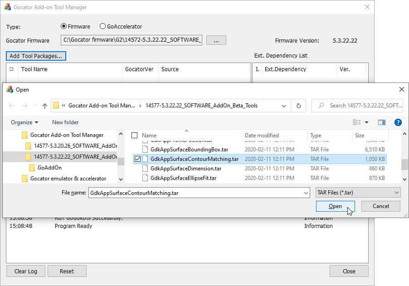Close the Open dialog with the X
This screenshot has height=286, width=409.
(x=402, y=89)
